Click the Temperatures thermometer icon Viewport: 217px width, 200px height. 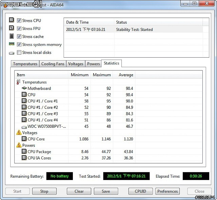click(x=19, y=82)
